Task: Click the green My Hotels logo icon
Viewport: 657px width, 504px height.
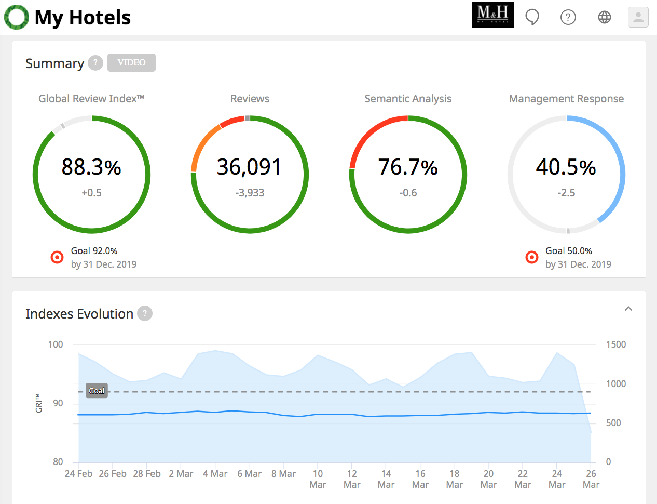Action: pyautogui.click(x=17, y=17)
